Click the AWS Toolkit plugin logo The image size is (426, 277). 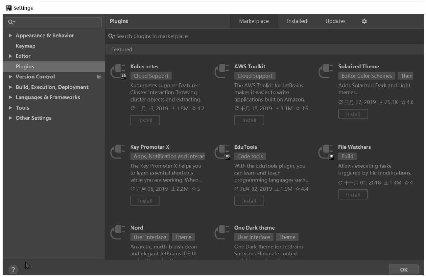pos(223,70)
